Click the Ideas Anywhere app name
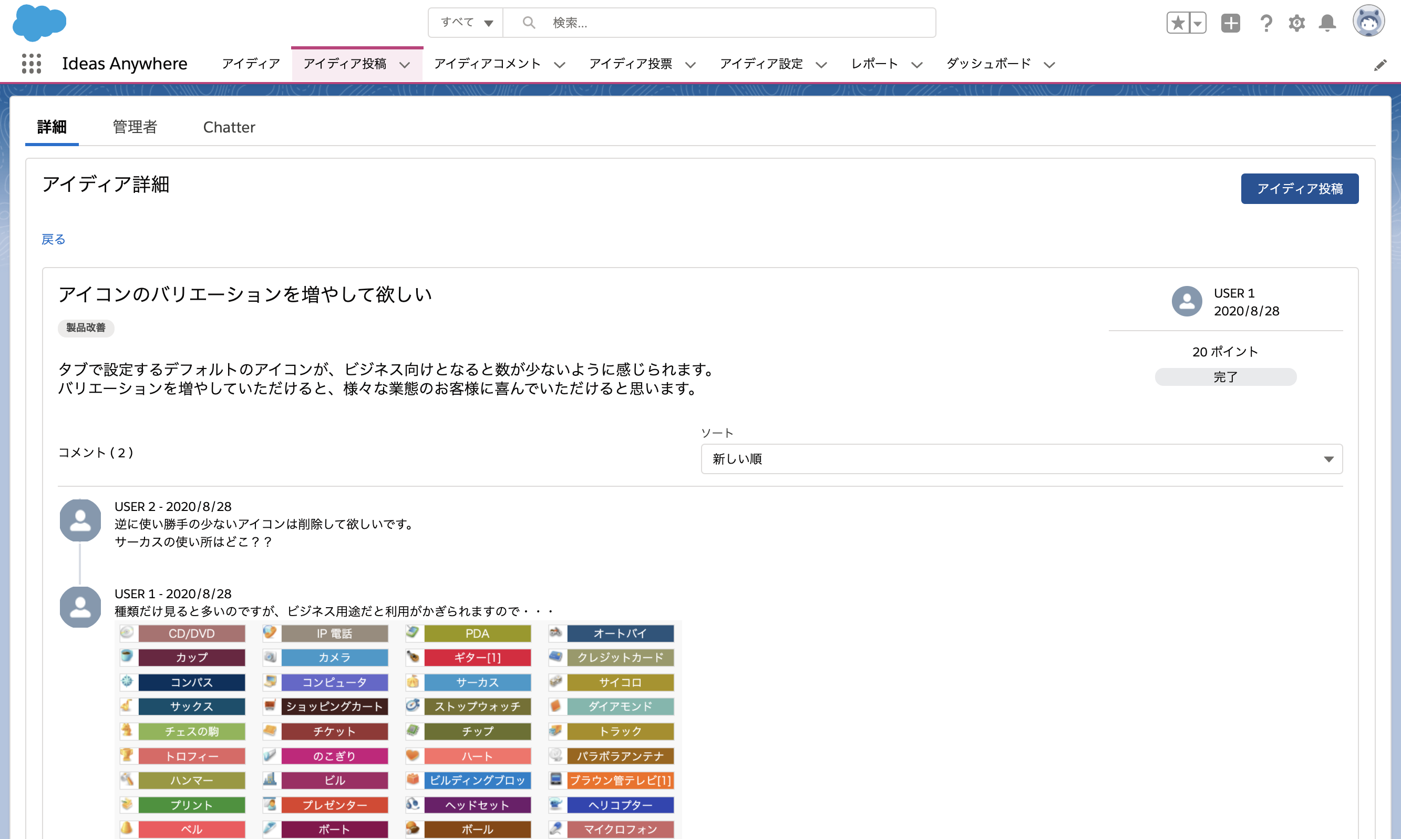 pos(125,64)
